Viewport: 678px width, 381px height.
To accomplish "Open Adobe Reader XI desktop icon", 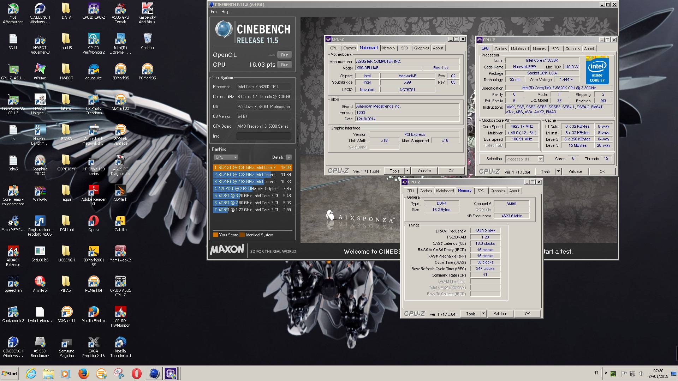I will pos(94,195).
